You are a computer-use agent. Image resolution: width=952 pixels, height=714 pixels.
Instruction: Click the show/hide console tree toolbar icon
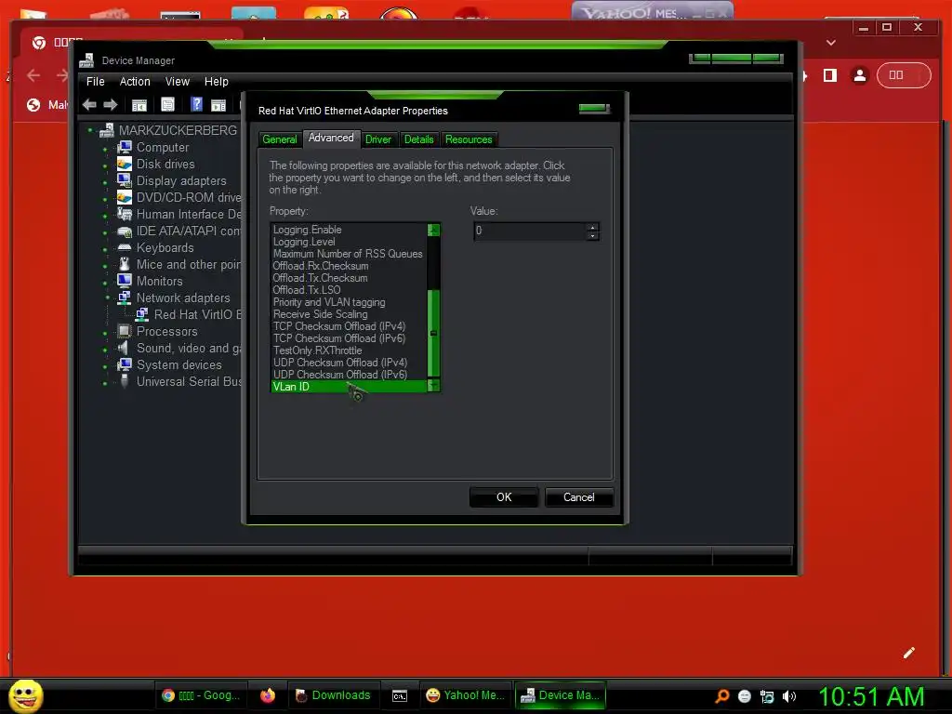pos(139,105)
